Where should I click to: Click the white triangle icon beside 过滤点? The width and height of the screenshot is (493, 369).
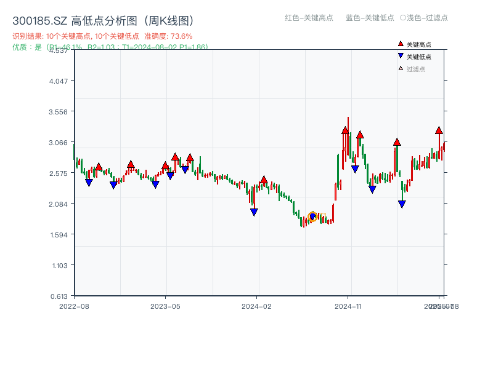point(401,68)
